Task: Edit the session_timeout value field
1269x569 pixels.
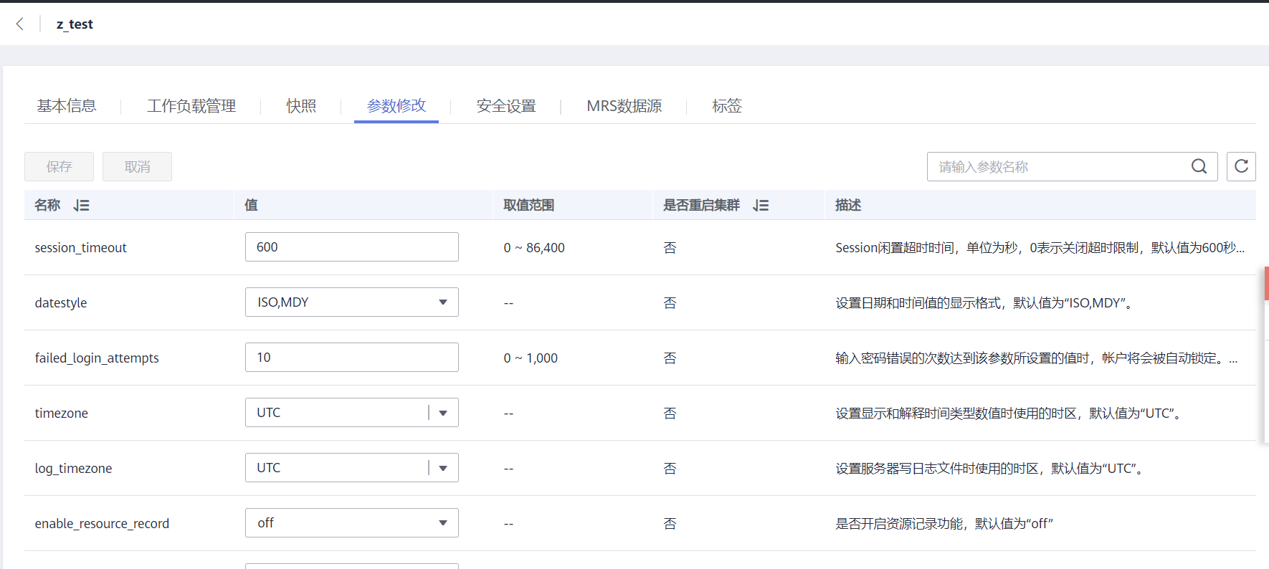Action: click(352, 247)
